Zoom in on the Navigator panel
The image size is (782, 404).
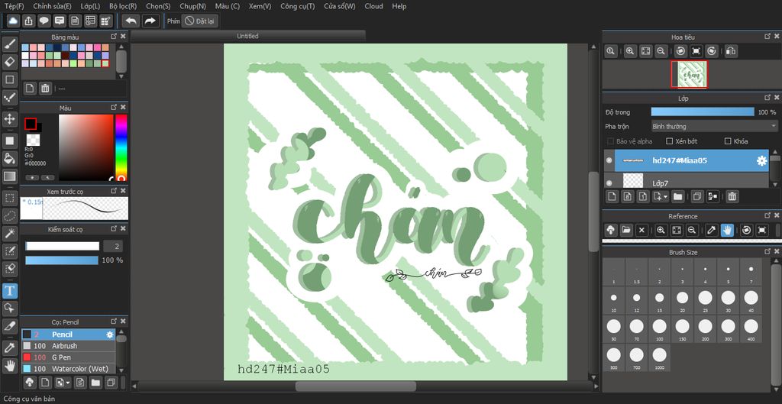[x=630, y=51]
